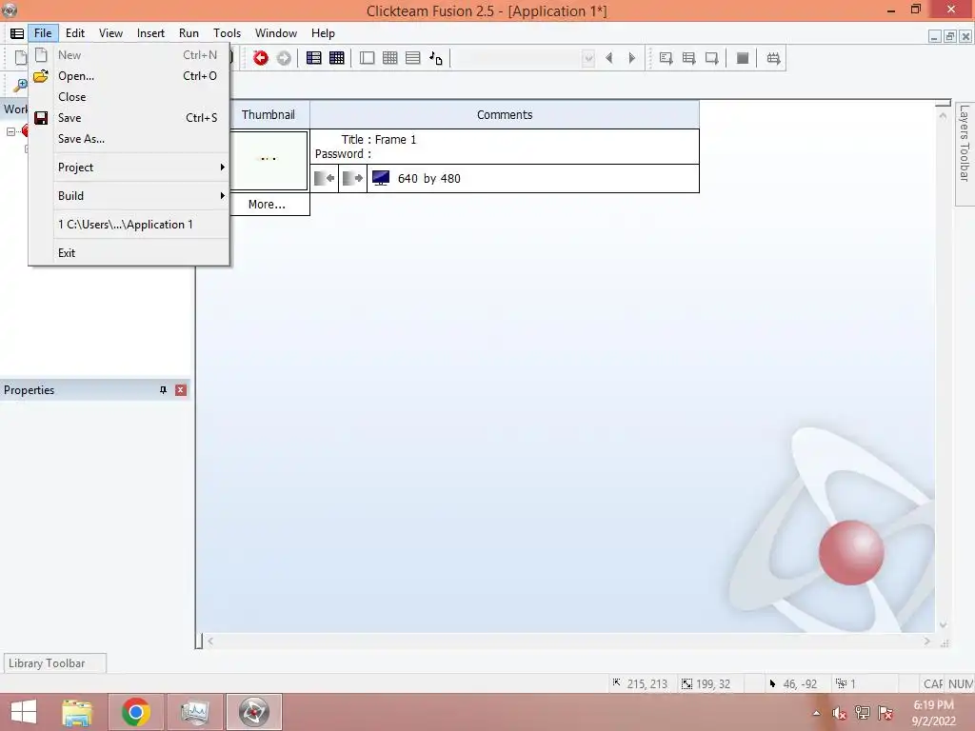Go to previous frame arrow in toolbar
The height and width of the screenshot is (731, 975).
click(609, 58)
